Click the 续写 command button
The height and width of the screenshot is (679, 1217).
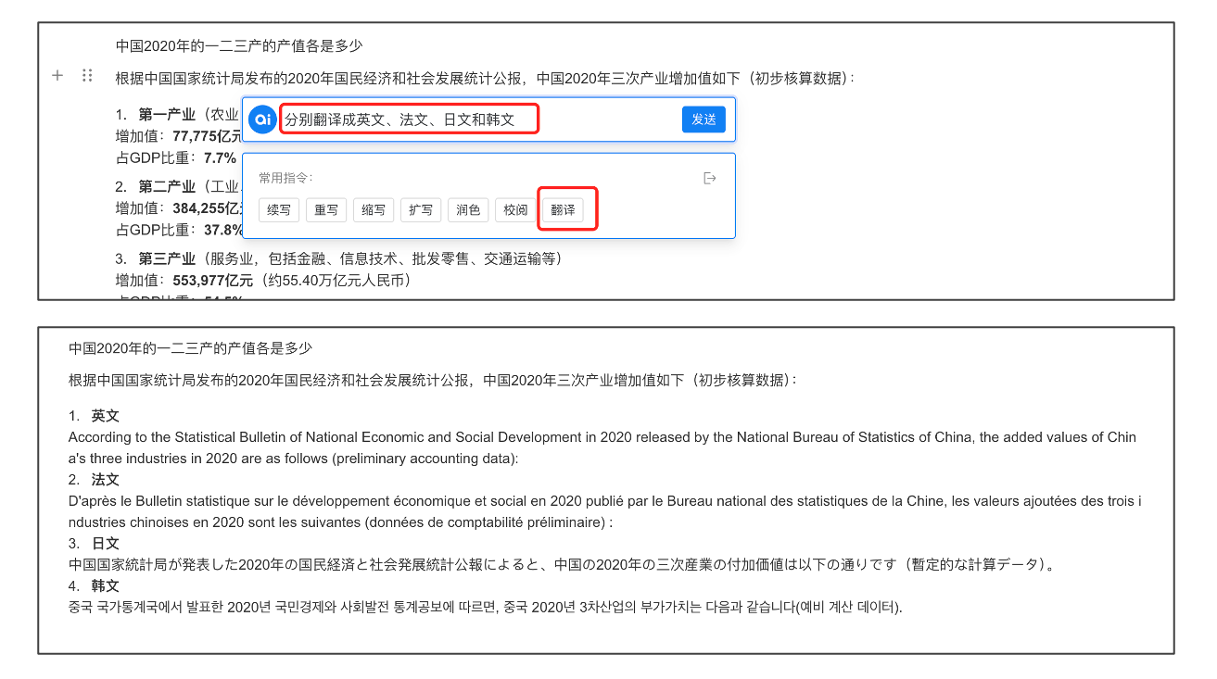pos(278,210)
